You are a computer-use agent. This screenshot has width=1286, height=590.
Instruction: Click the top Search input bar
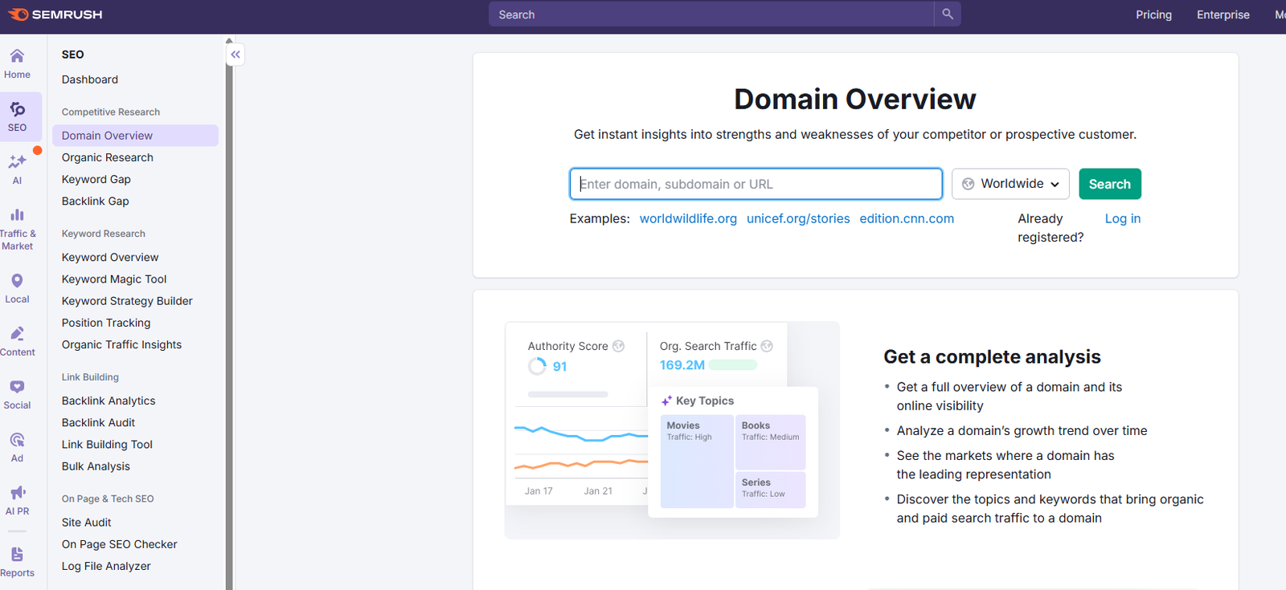[x=711, y=14]
